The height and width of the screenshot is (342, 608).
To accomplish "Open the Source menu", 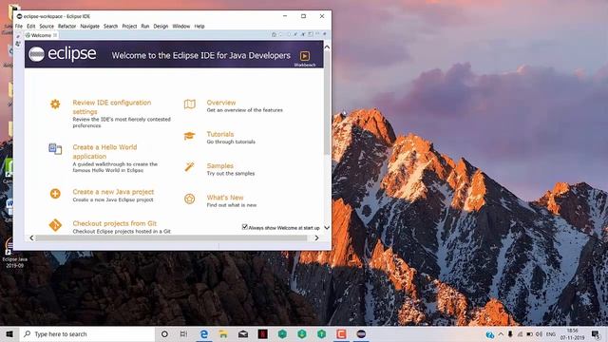I will 47,26.
